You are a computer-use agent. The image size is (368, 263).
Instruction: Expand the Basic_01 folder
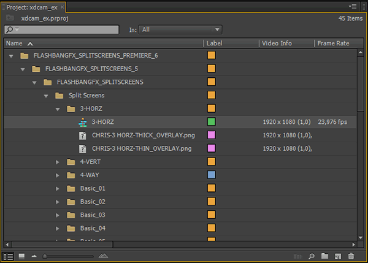(x=58, y=189)
